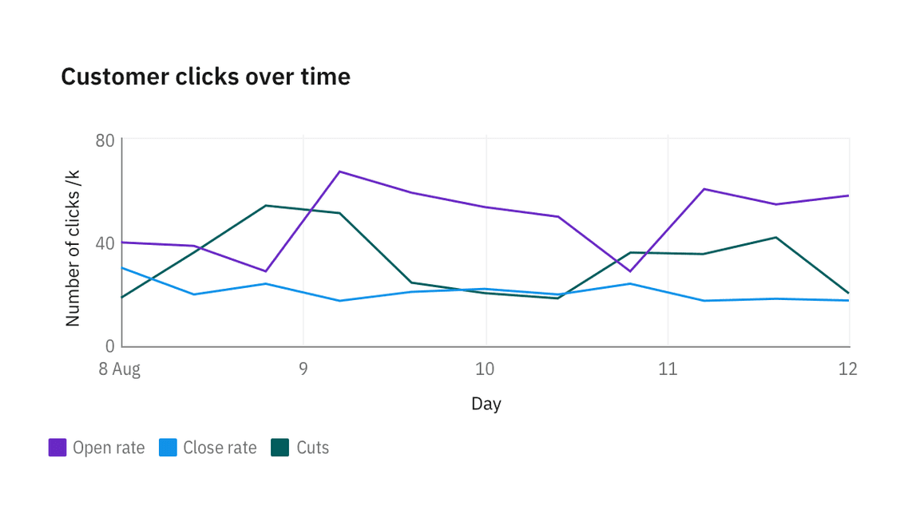
Task: Toggle the Close rate legend label
Action: click(x=220, y=448)
